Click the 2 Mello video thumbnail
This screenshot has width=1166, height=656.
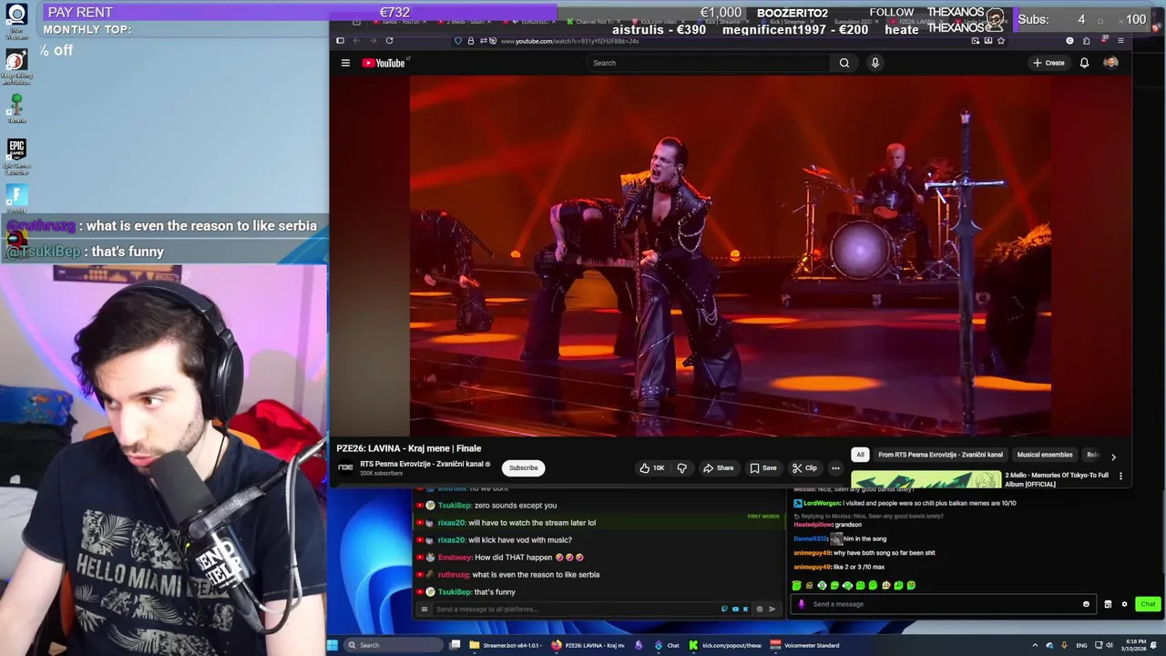pos(926,479)
